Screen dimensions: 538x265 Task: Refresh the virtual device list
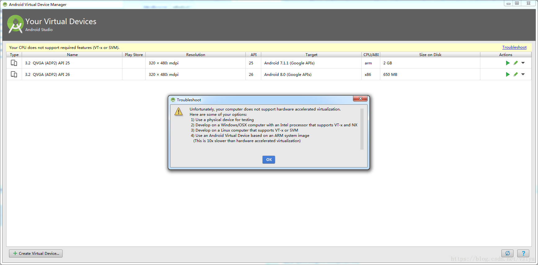pos(507,253)
